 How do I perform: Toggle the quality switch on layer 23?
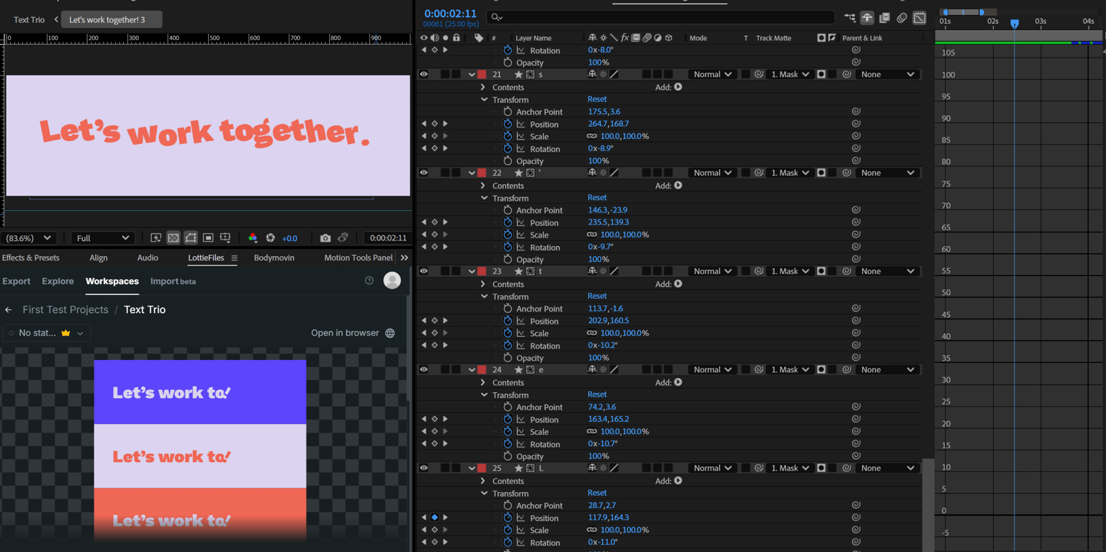coord(614,271)
